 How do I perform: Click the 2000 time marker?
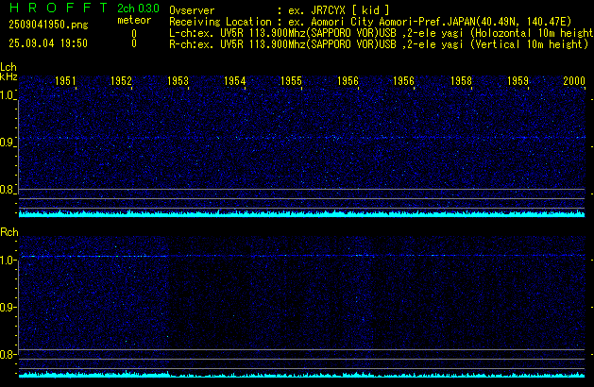click(574, 80)
